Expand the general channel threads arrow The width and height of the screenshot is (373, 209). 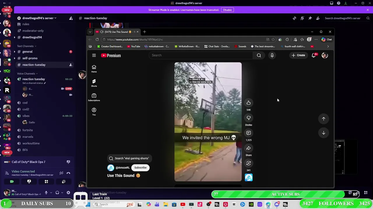point(14,52)
